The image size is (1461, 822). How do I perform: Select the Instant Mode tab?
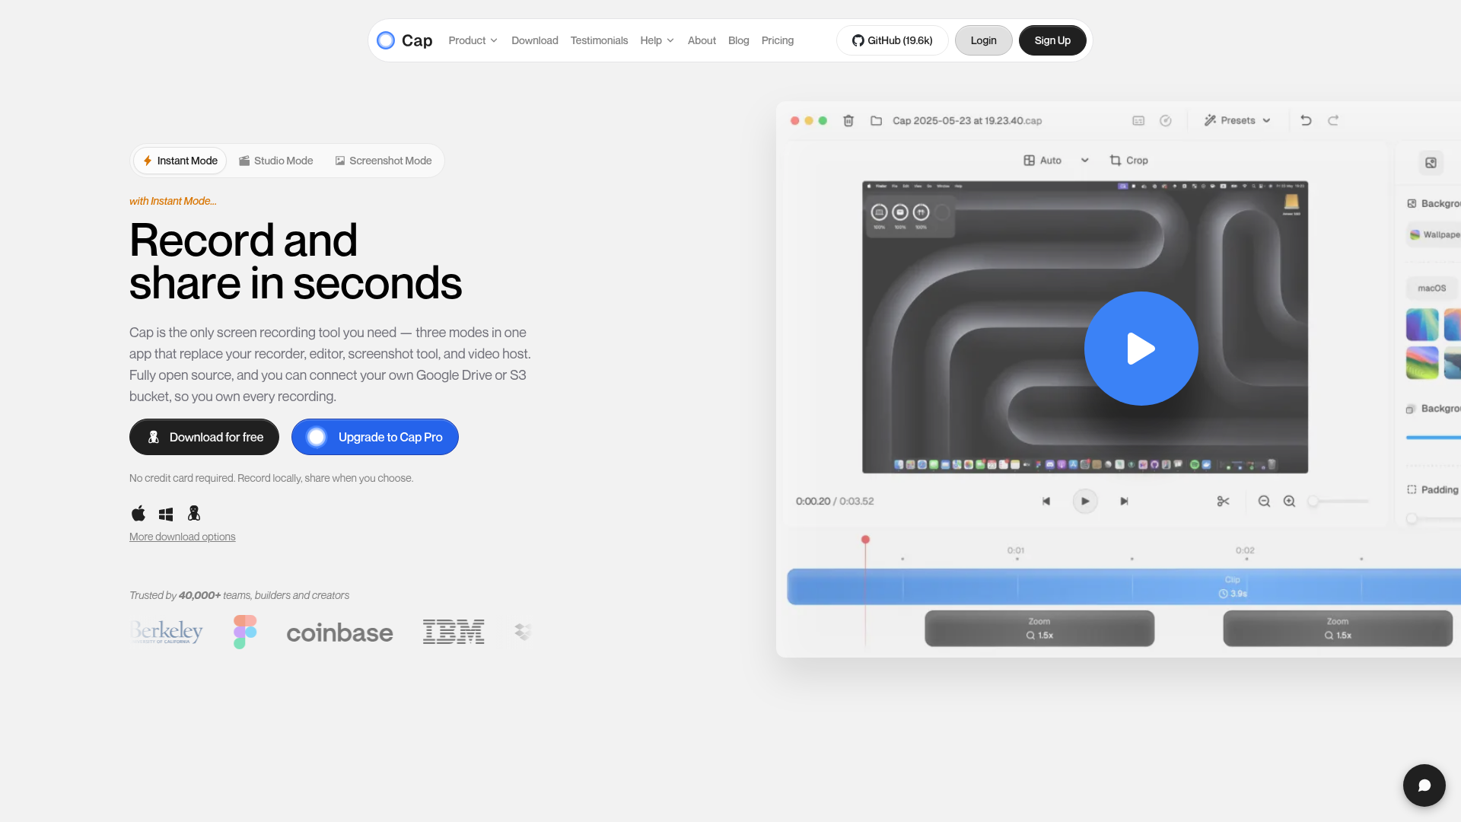180,161
